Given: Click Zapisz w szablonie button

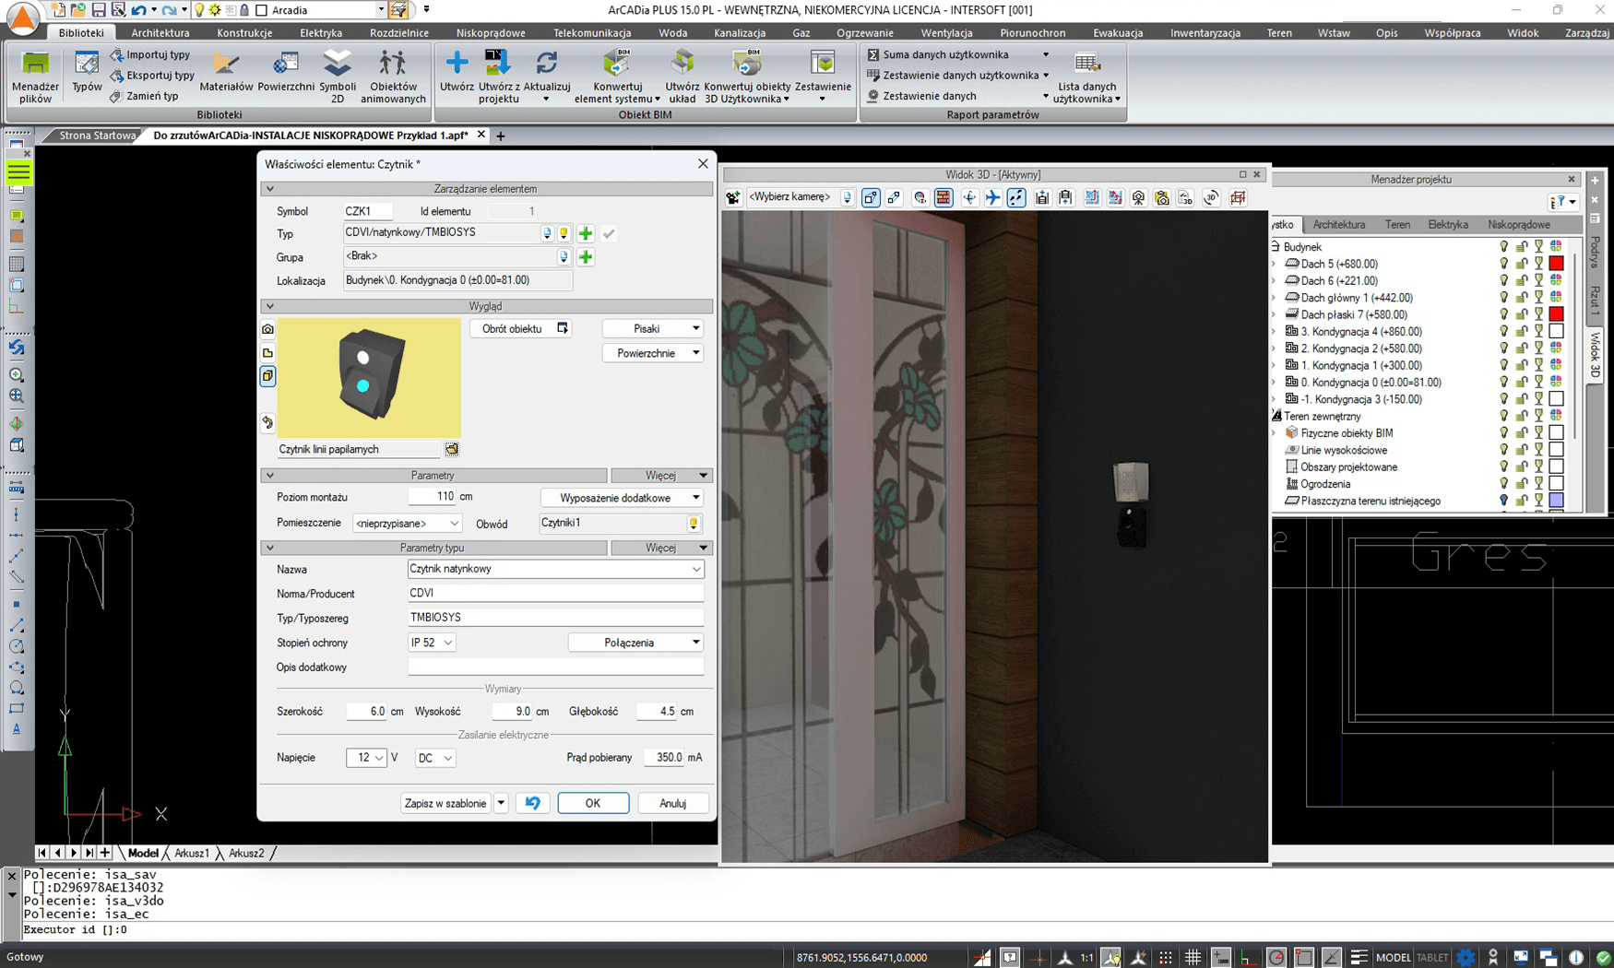Looking at the screenshot, I should pyautogui.click(x=445, y=803).
